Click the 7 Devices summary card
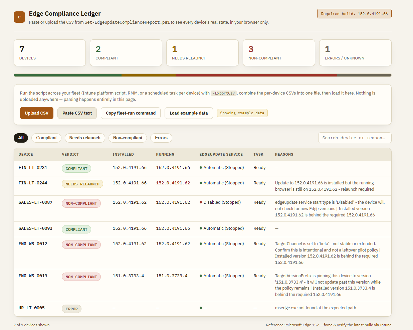The height and width of the screenshot is (330, 413). [x=50, y=53]
